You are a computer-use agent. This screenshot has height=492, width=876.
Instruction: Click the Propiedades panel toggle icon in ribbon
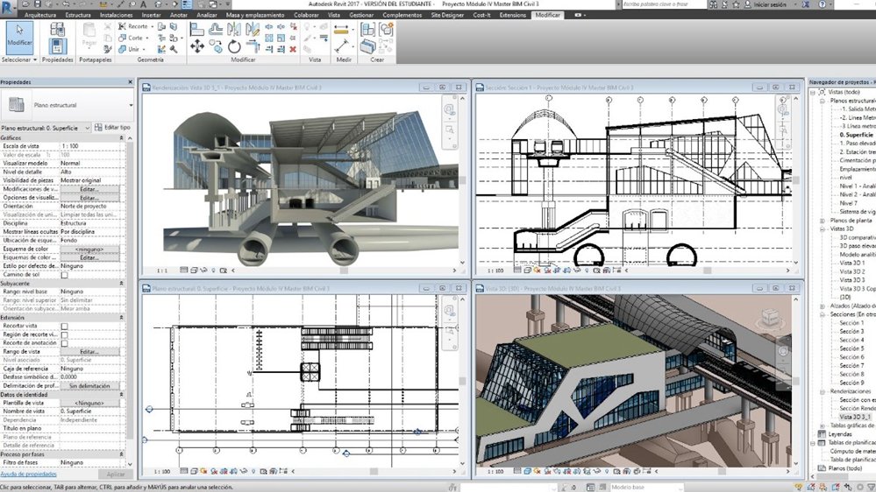58,46
